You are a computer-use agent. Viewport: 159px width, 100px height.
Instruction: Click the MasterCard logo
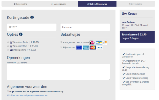click(93, 48)
